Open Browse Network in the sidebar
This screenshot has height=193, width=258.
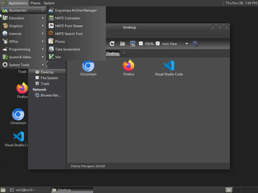[x=47, y=95]
